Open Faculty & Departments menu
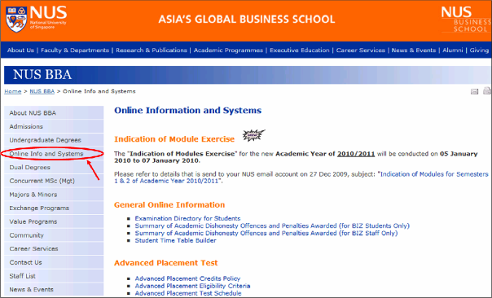The image size is (492, 298). (75, 50)
